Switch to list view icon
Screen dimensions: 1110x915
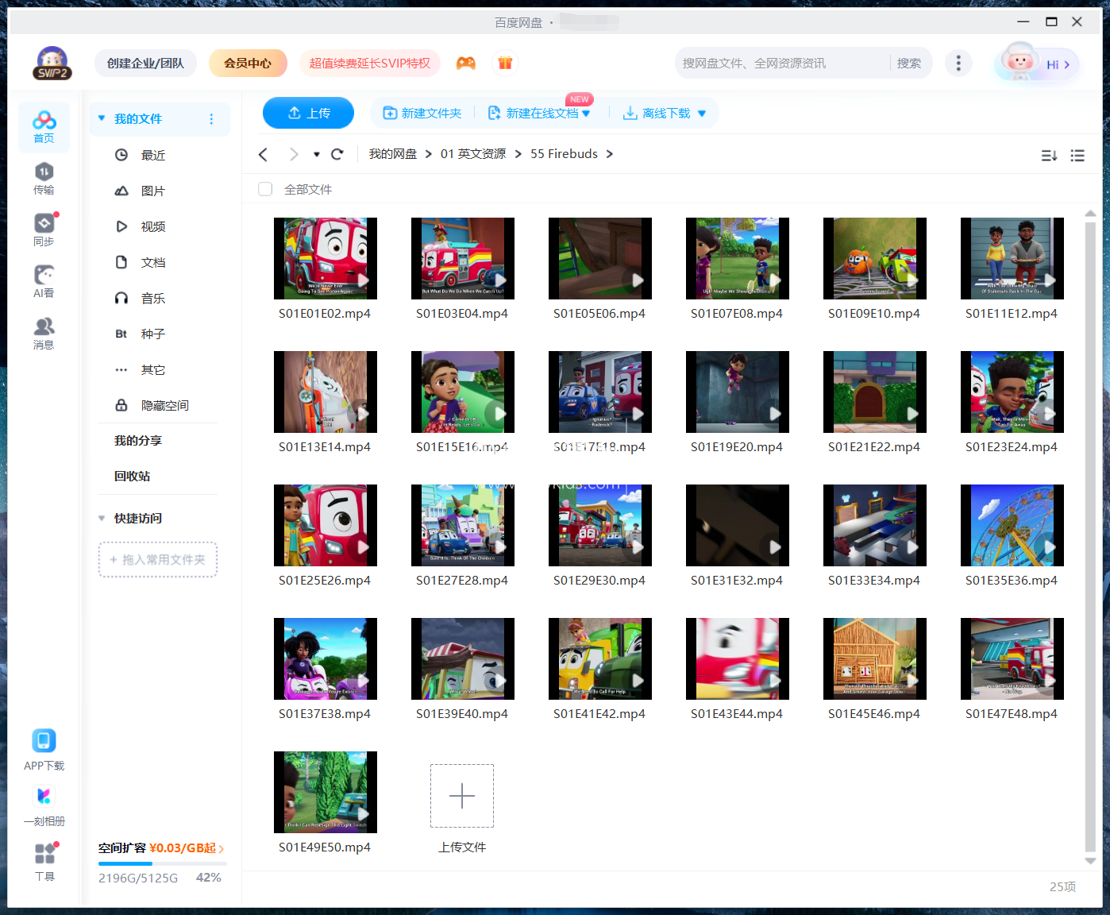point(1077,156)
